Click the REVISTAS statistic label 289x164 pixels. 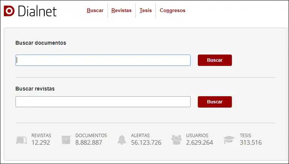(41, 136)
